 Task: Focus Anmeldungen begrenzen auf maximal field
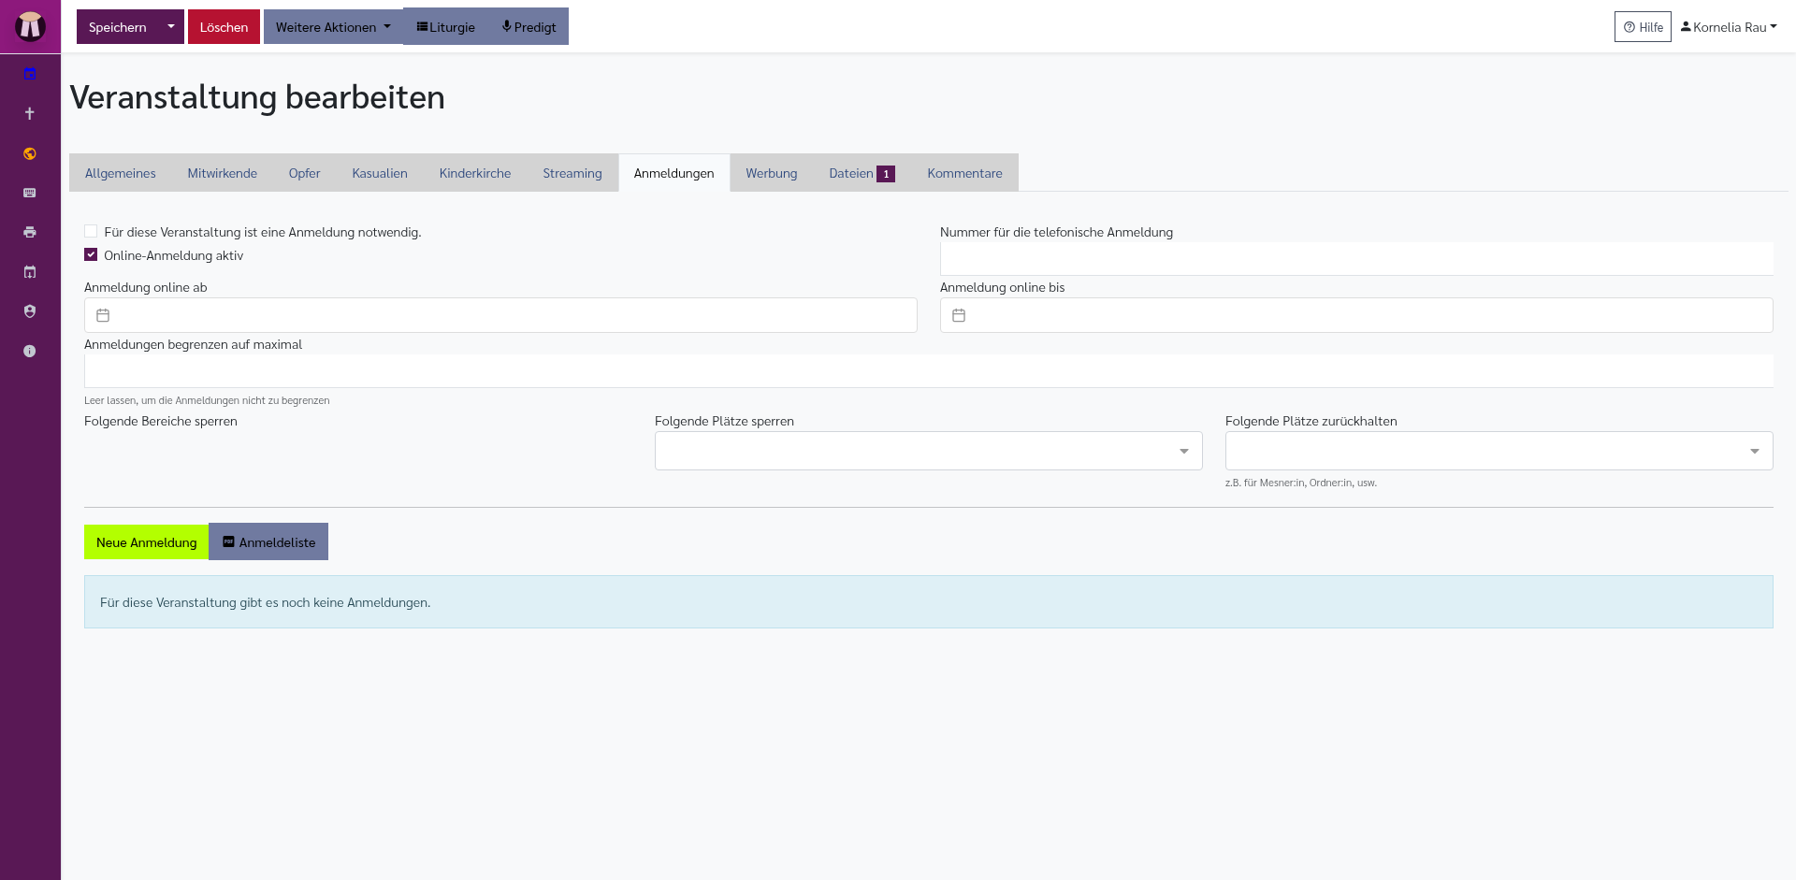tap(929, 371)
